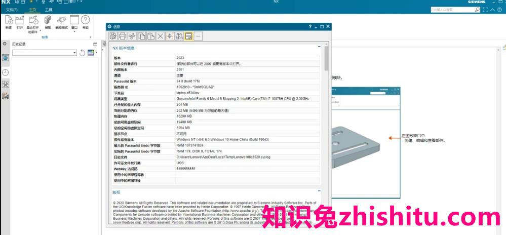Screen dimensions: 506x235
Task: Click the print icon in 信息 window
Action: (x=122, y=36)
